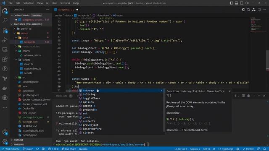
Task: Kill terminal with the trash icon
Action: click(x=248, y=96)
